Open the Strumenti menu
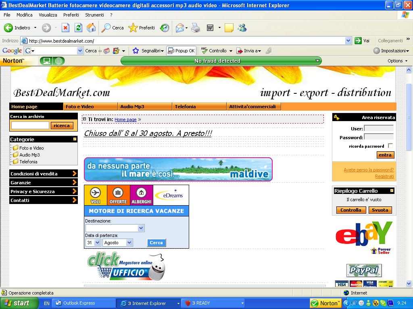The height and width of the screenshot is (309, 413). [94, 15]
